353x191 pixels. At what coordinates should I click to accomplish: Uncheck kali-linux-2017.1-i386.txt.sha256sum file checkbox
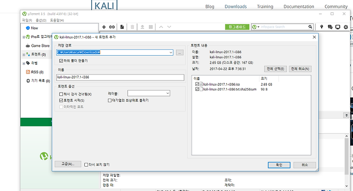point(197,89)
